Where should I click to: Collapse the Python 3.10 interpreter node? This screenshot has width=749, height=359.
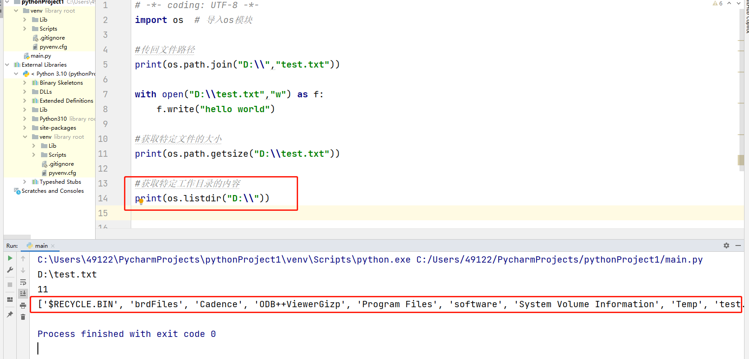(16, 74)
